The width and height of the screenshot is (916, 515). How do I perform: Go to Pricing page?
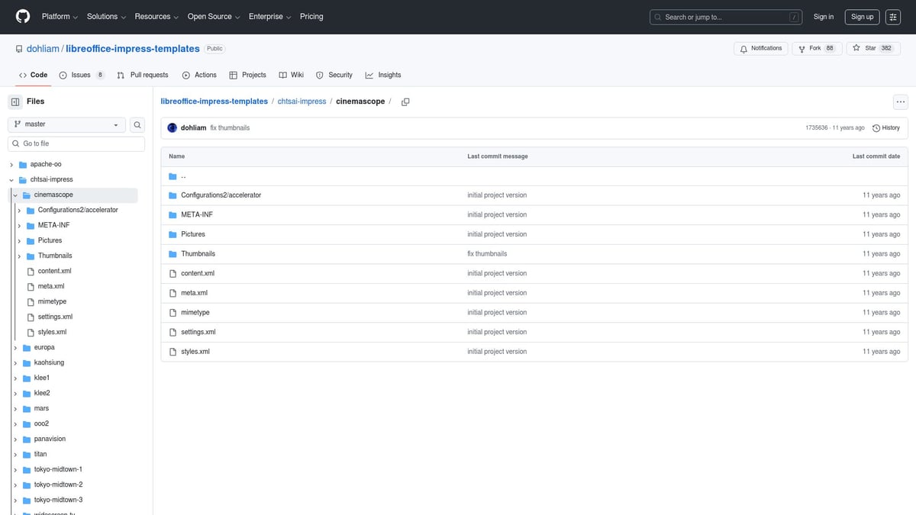311,17
